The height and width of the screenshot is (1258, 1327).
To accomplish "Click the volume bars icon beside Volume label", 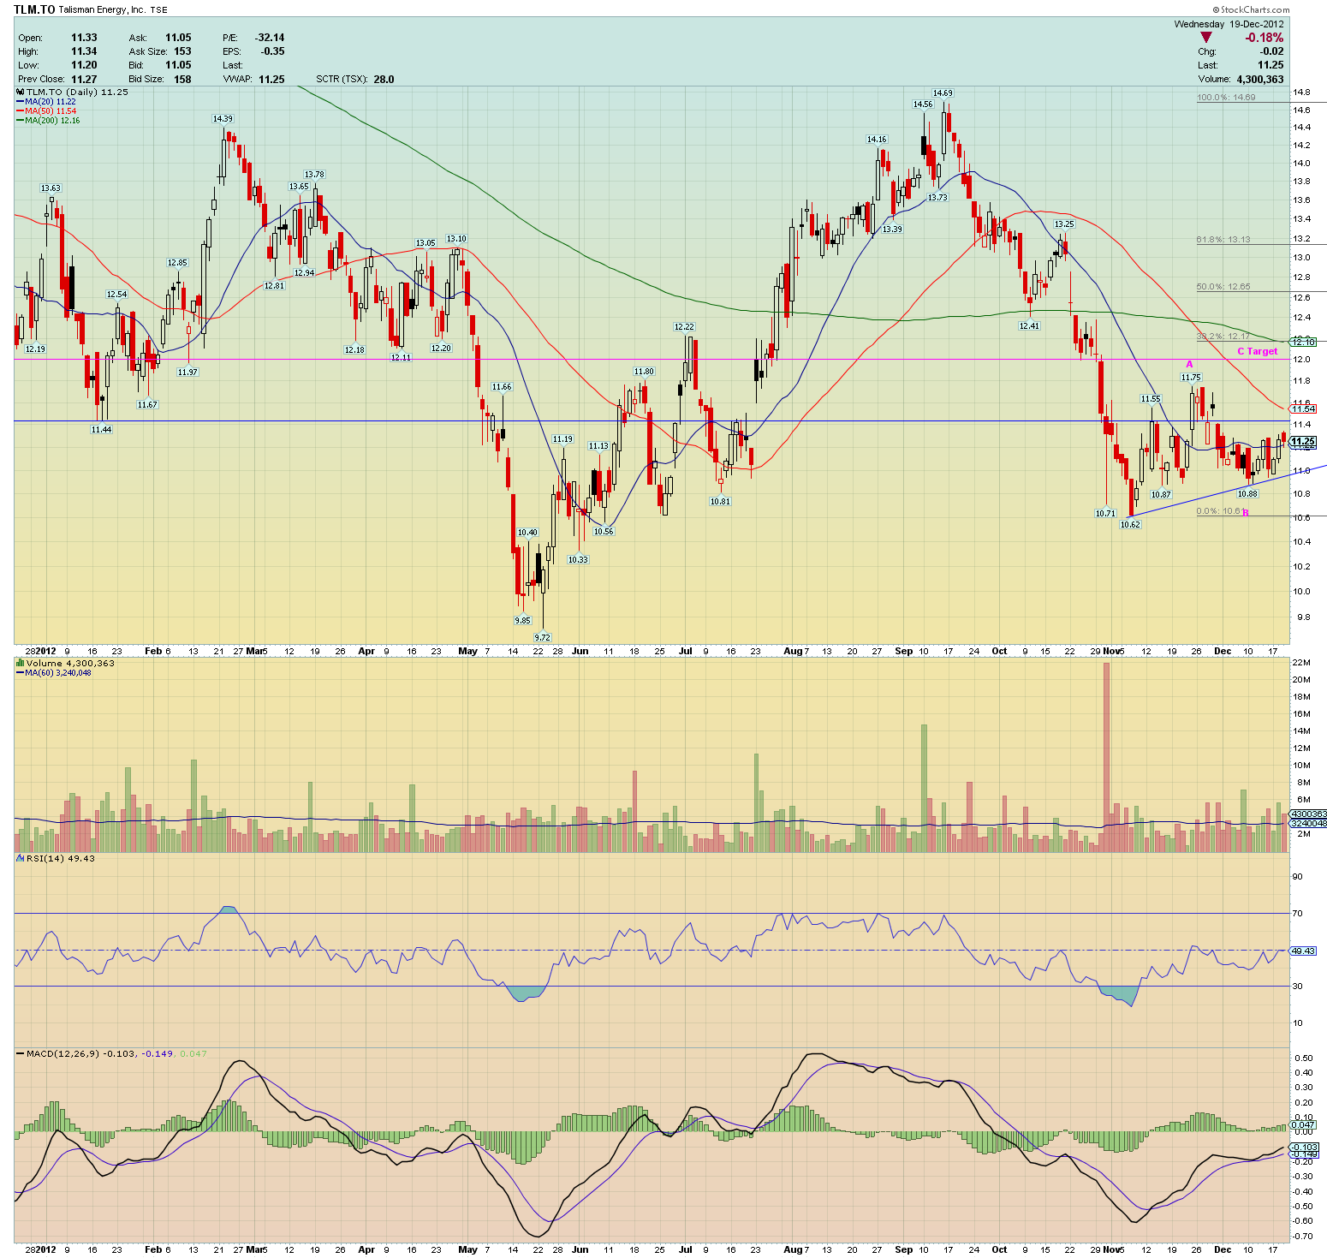I will [20, 663].
